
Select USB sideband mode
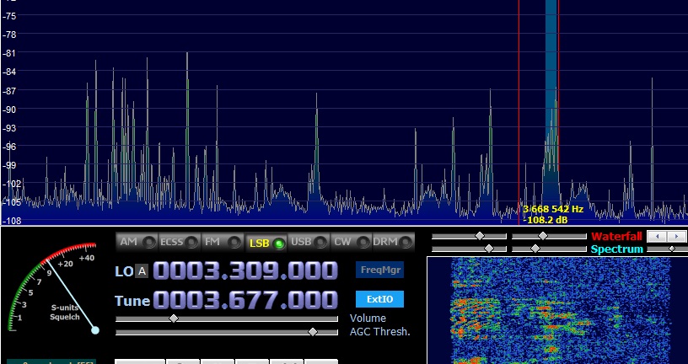coord(309,242)
